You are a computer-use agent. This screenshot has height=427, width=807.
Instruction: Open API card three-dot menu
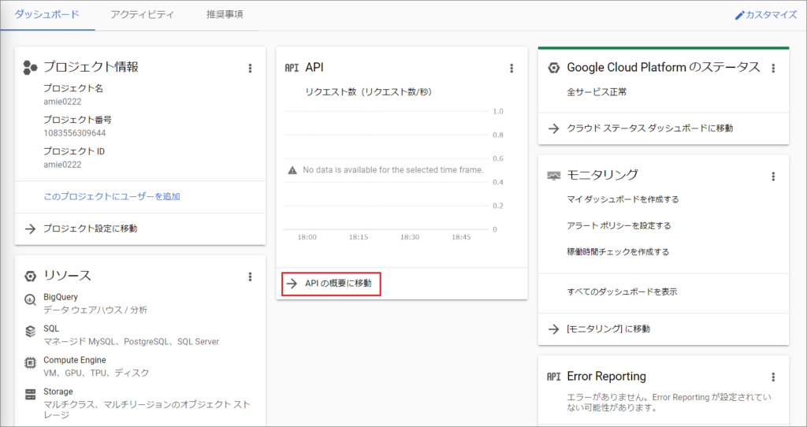(x=511, y=68)
